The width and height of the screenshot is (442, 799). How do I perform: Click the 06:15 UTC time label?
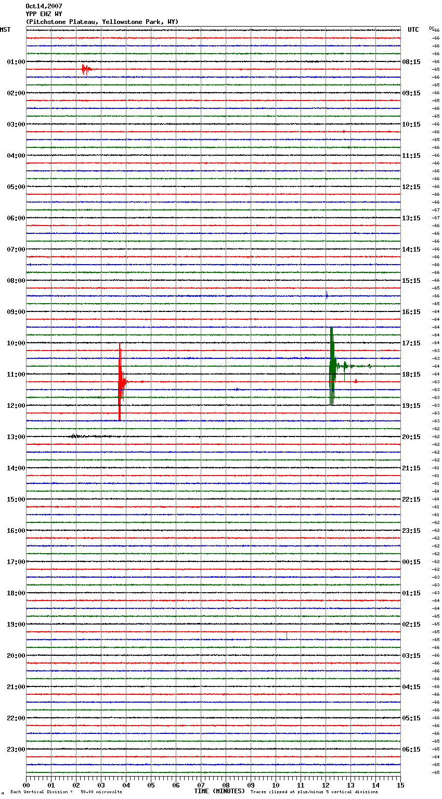coord(411,750)
